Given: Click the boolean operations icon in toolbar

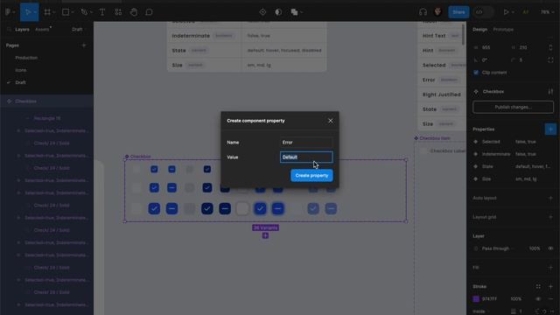Looking at the screenshot, I should pos(294,12).
